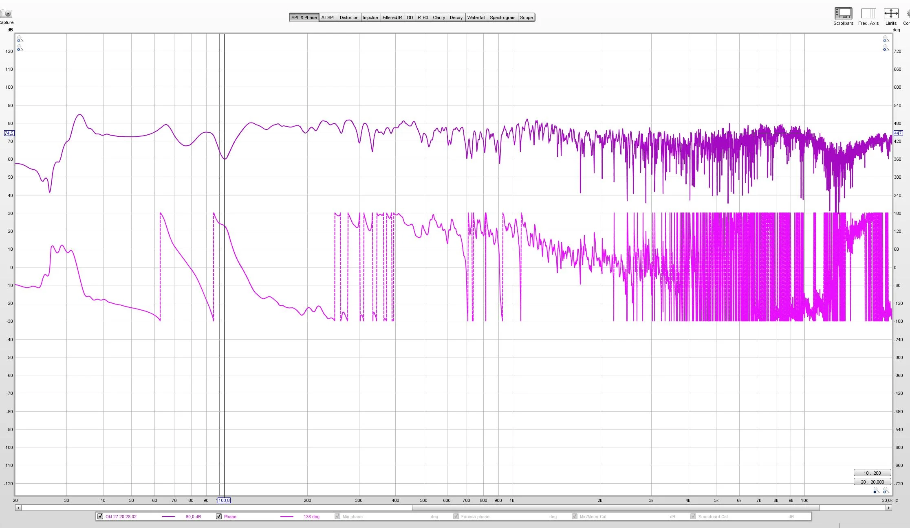Viewport: 910px width, 528px height.
Task: Open the graph Limits icon
Action: pos(891,13)
